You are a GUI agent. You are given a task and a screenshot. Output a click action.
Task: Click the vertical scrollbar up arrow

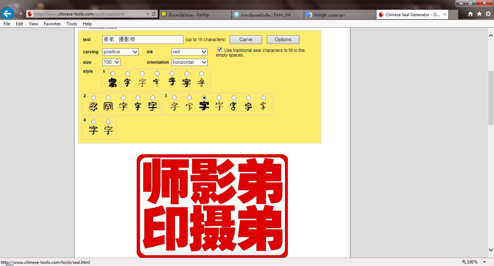[491, 36]
